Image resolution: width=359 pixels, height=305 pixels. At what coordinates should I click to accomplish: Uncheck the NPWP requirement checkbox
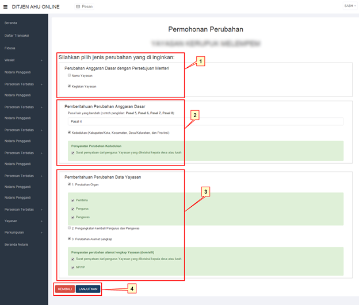pyautogui.click(x=73, y=267)
